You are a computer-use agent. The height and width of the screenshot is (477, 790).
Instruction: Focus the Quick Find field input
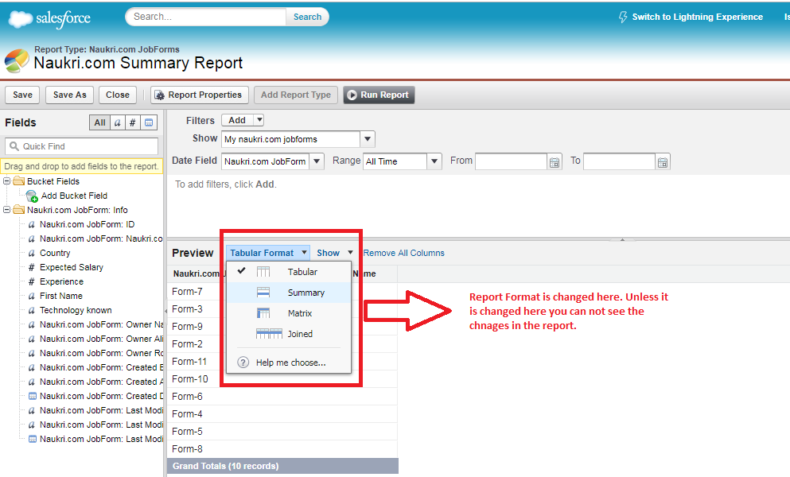(82, 146)
